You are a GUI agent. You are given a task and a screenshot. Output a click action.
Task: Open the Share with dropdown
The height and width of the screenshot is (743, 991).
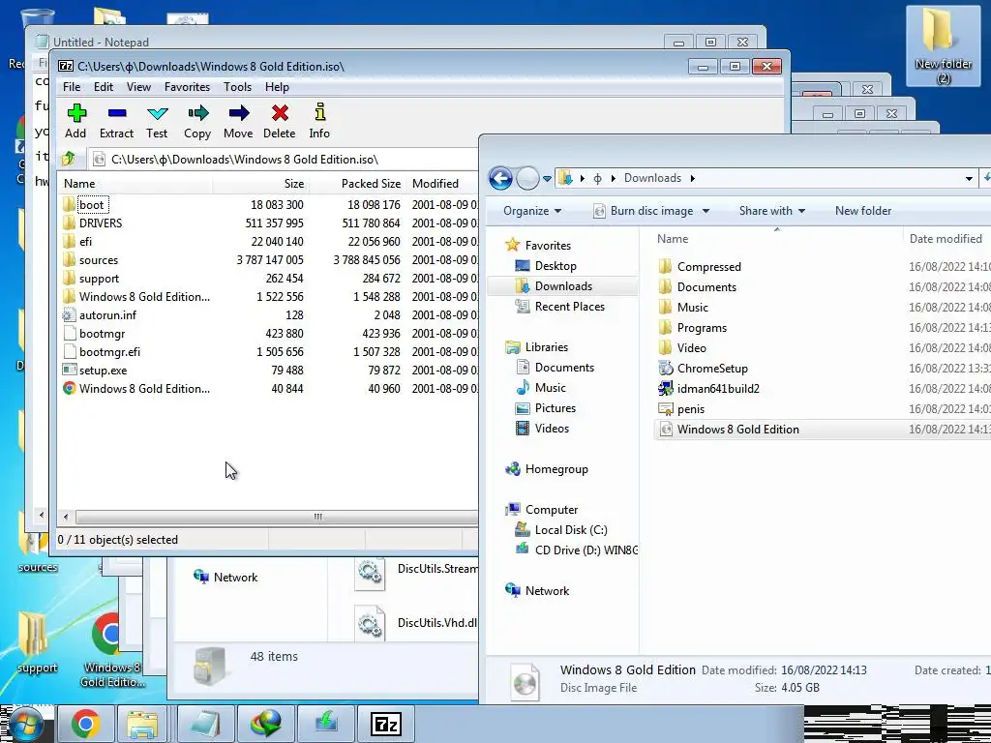(771, 211)
